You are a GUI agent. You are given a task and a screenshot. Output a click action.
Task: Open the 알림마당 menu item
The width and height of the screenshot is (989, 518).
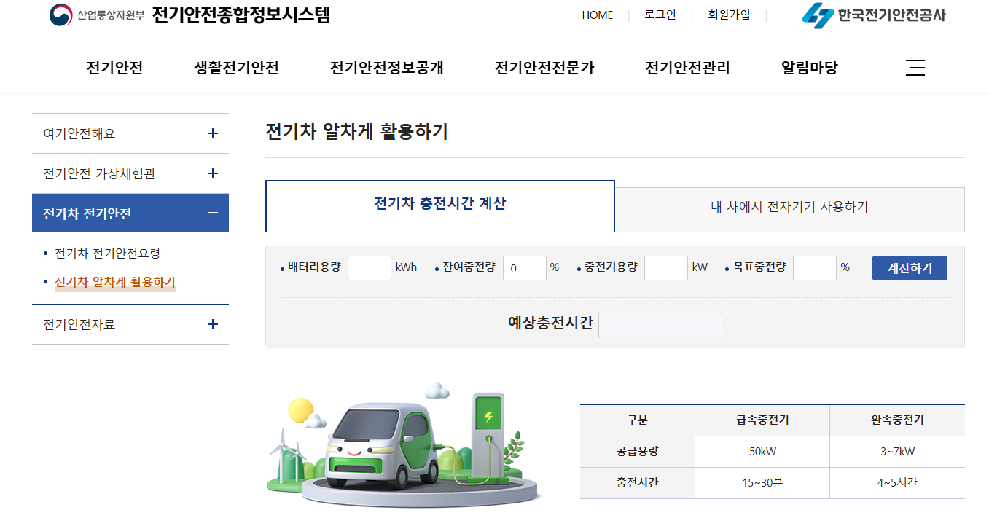808,67
